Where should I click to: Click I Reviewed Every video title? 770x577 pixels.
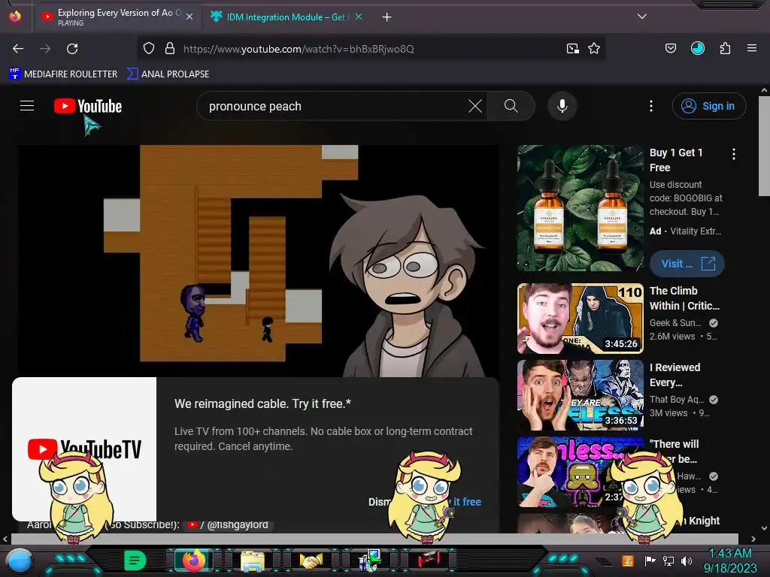pyautogui.click(x=675, y=375)
